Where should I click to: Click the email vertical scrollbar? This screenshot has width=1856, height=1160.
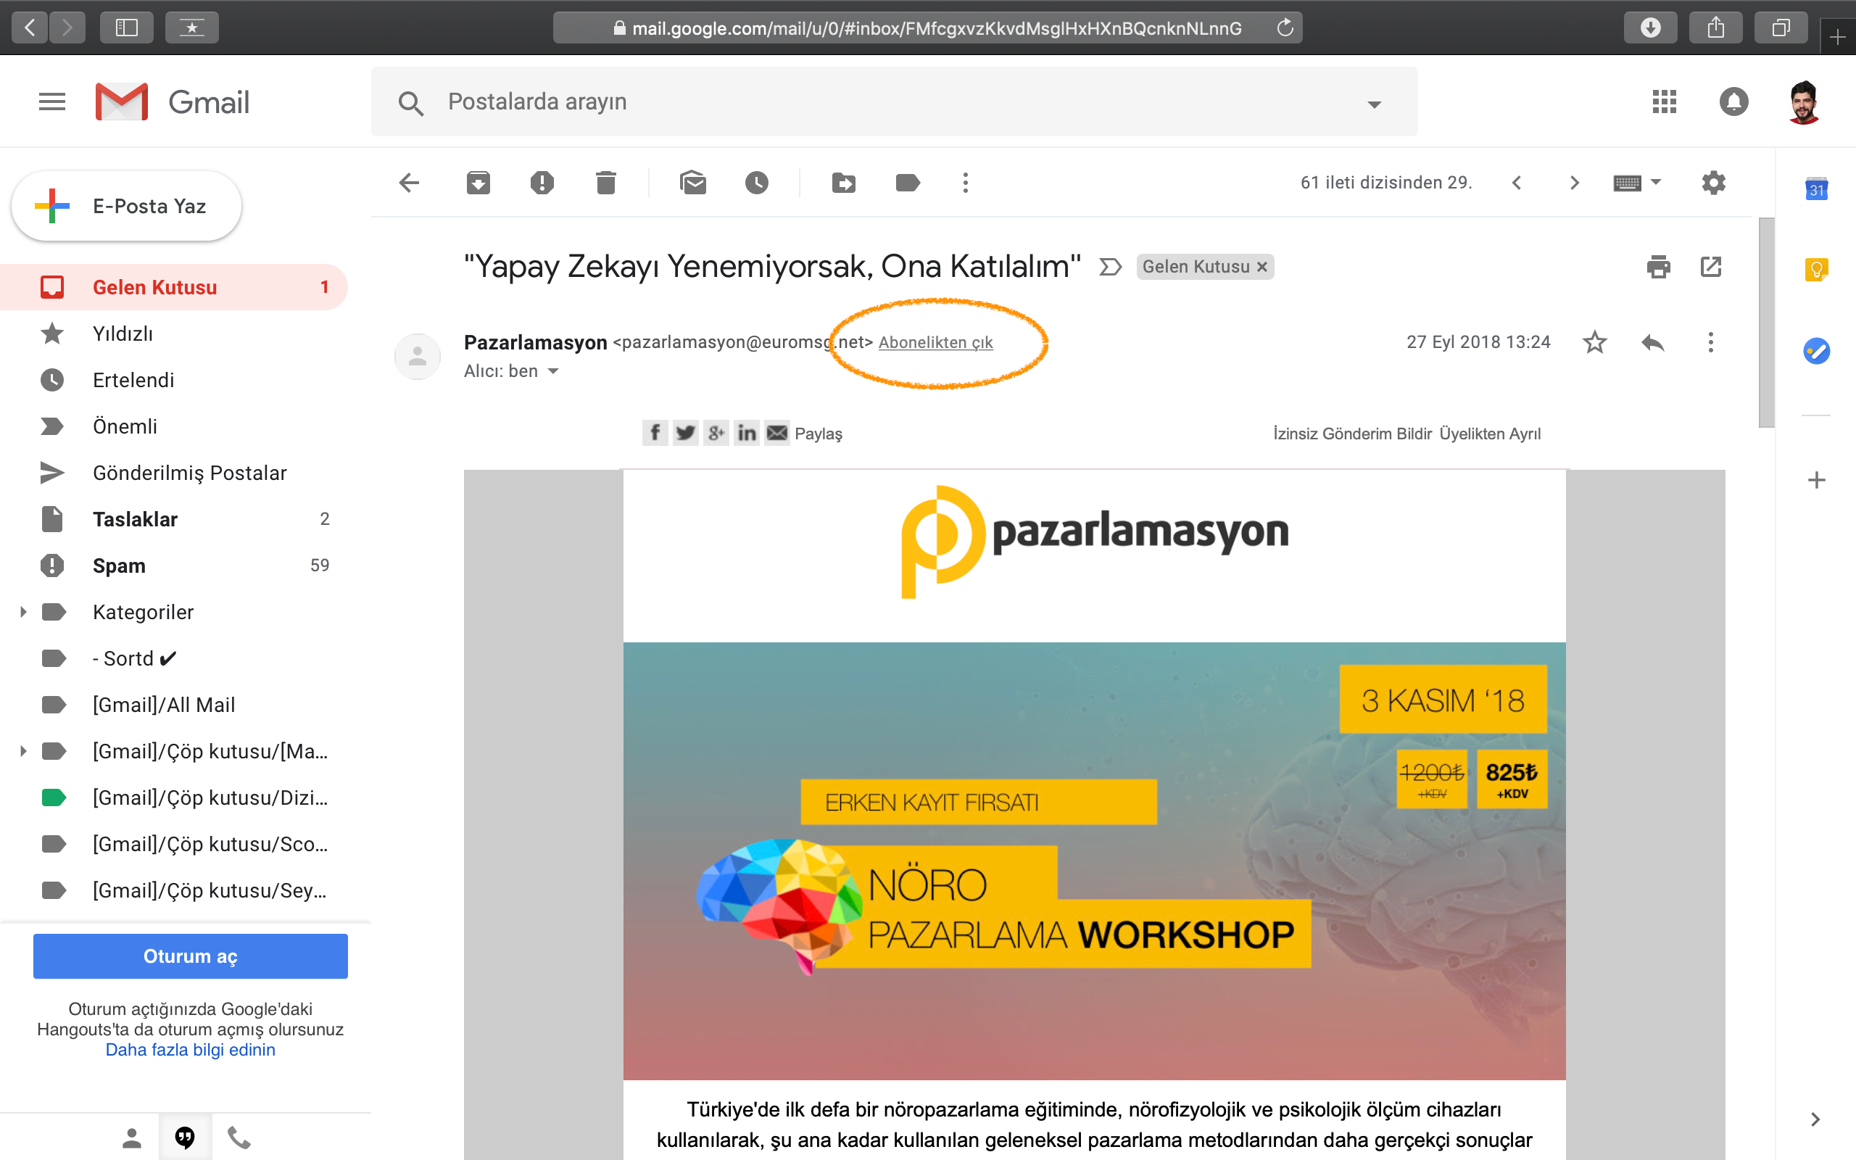1766,322
